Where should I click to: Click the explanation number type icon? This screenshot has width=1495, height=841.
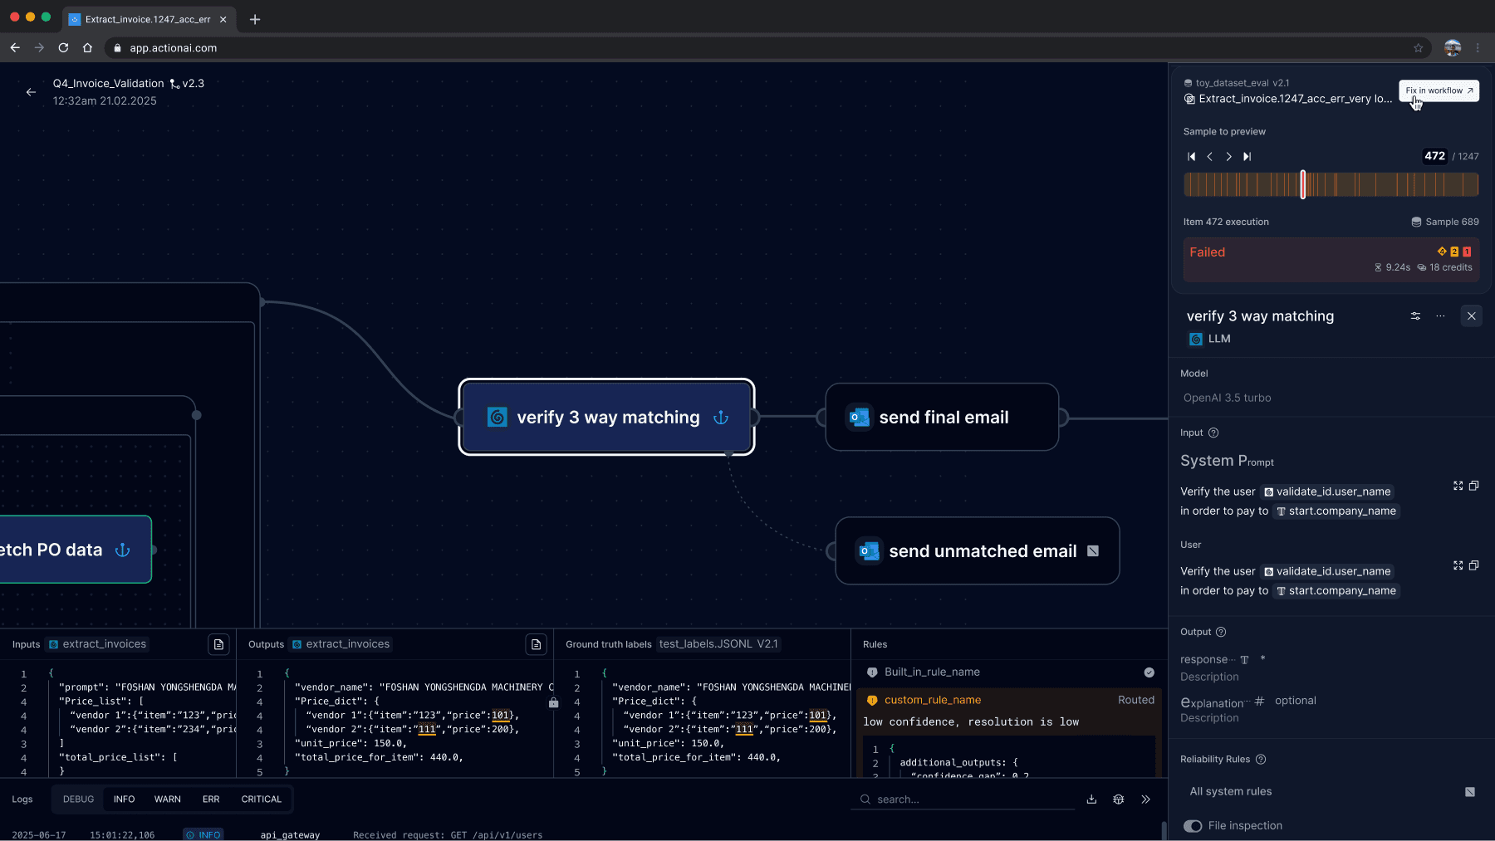(x=1259, y=701)
